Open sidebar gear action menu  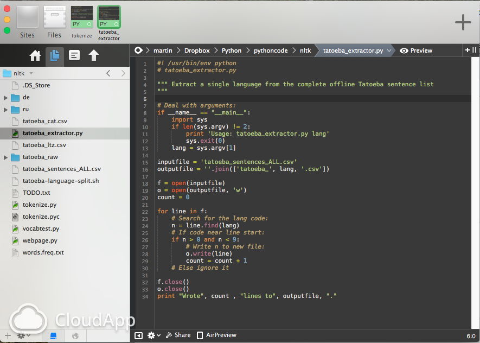point(23,335)
